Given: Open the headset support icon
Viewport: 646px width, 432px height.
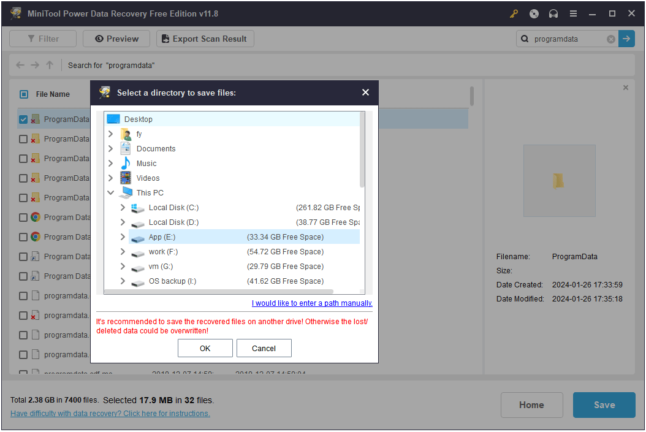Looking at the screenshot, I should click(x=553, y=13).
